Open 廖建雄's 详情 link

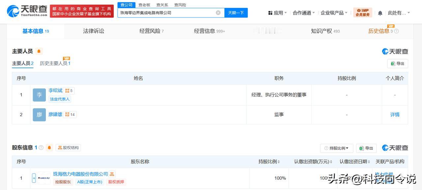click(x=395, y=114)
